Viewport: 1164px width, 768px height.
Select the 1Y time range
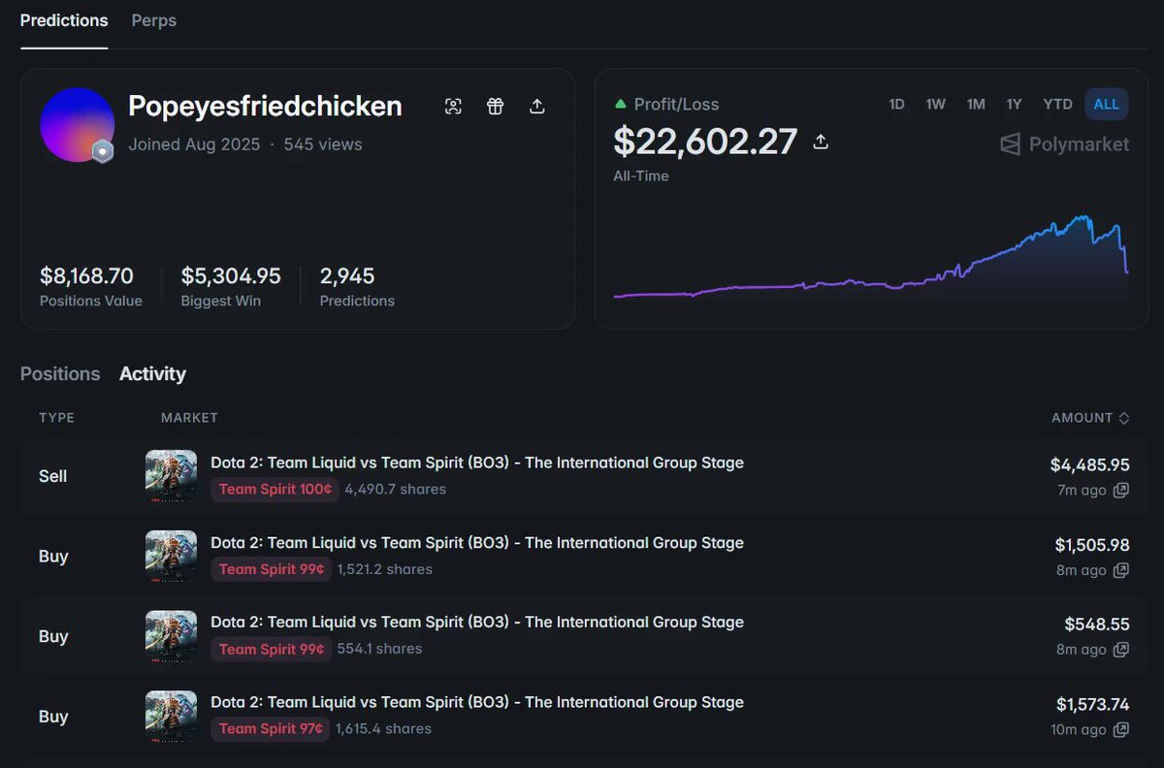[1015, 104]
